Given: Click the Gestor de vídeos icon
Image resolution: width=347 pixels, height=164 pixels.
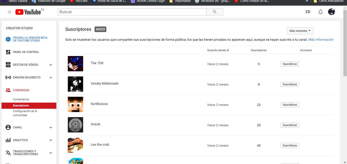Looking at the screenshot, I should pos(8,65).
